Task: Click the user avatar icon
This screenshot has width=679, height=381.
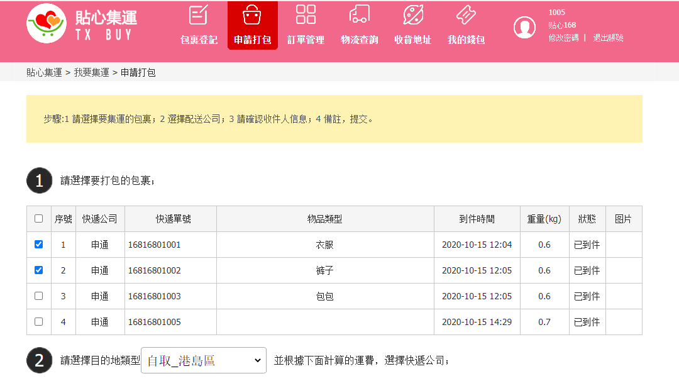Action: [x=524, y=27]
